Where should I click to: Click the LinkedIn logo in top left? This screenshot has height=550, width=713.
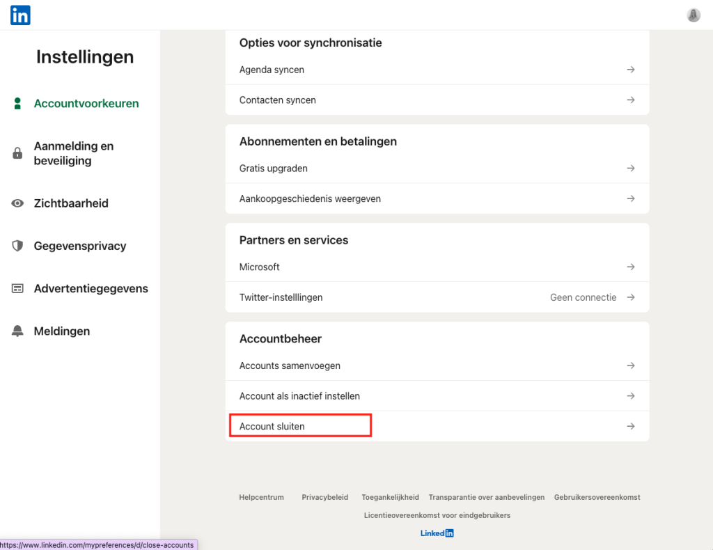pos(19,15)
